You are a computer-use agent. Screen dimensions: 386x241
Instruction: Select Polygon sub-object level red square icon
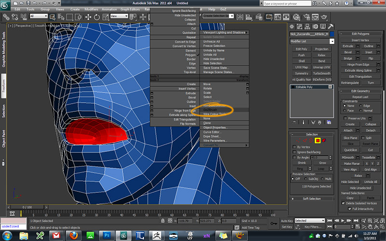click(318, 140)
